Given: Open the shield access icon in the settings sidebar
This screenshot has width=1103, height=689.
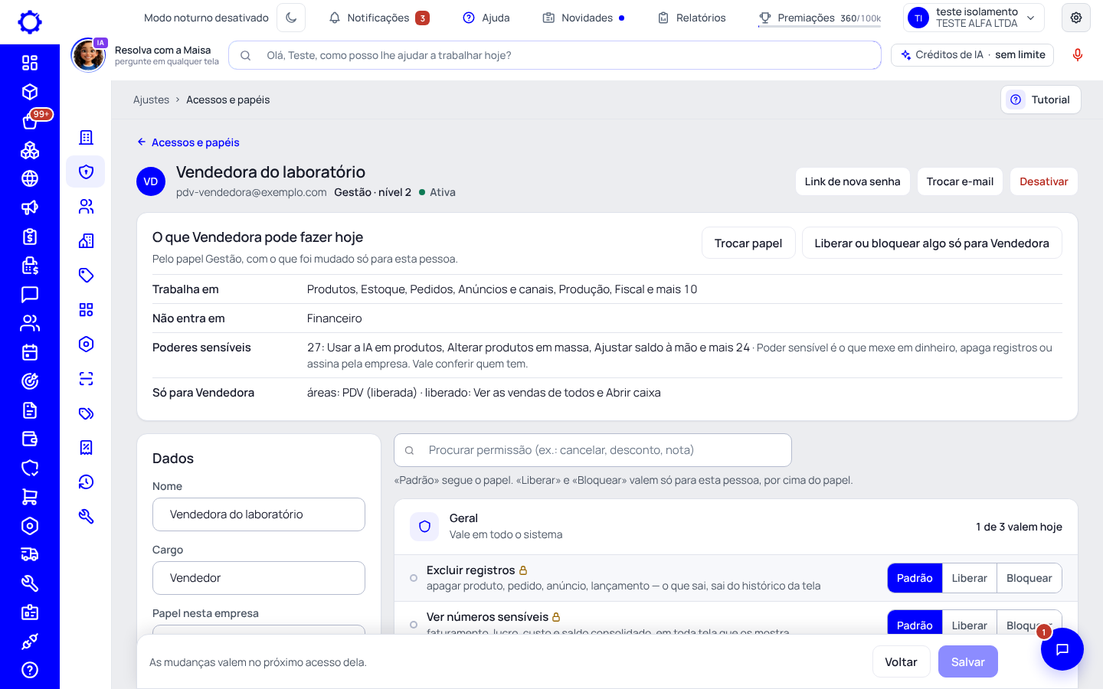Looking at the screenshot, I should point(86,171).
